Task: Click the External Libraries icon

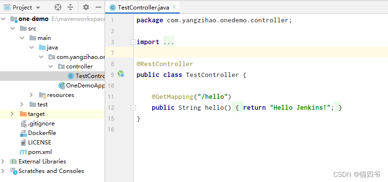Action: coord(14,162)
